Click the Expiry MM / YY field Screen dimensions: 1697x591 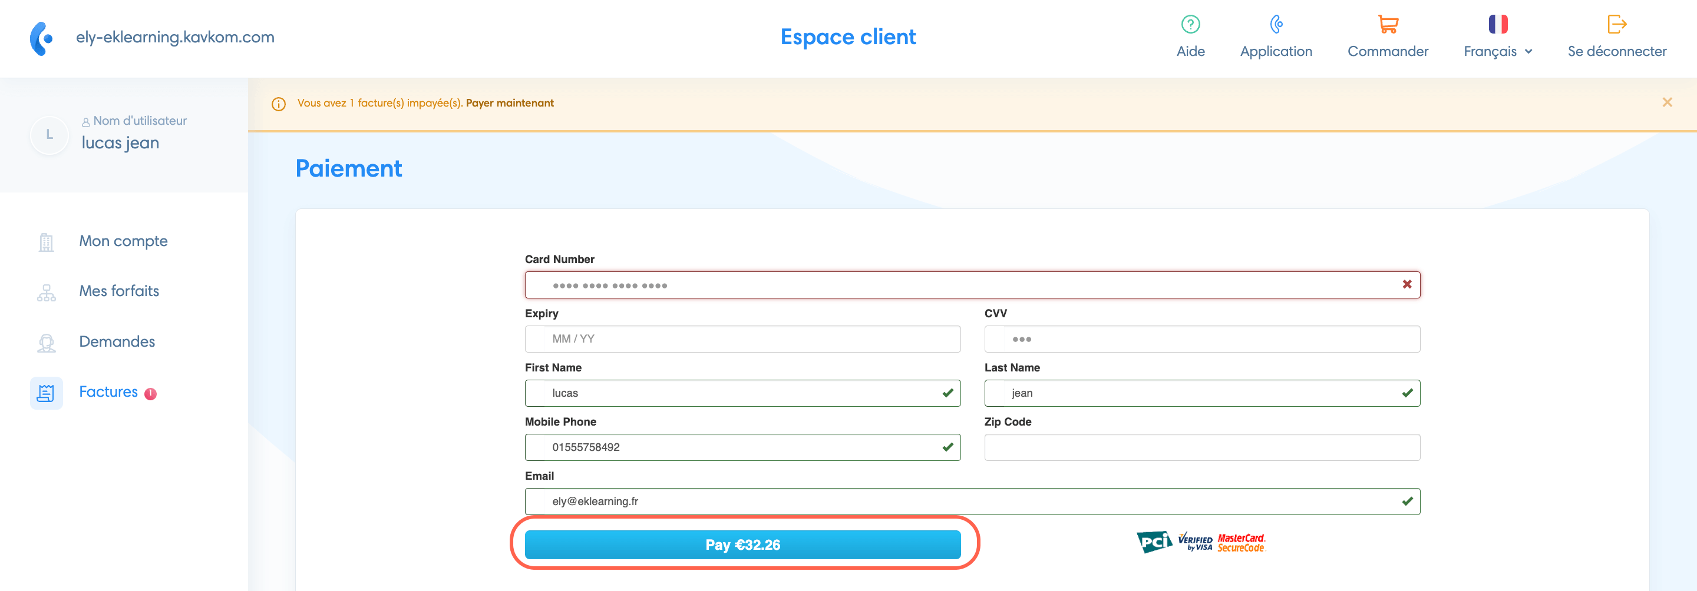742,339
